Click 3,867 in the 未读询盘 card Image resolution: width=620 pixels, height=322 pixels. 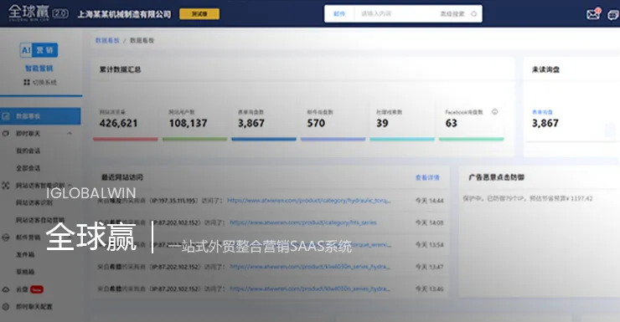point(545,123)
